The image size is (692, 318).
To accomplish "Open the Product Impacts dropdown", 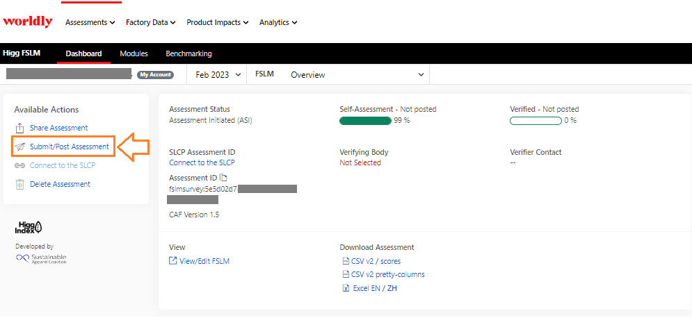I will [x=218, y=22].
